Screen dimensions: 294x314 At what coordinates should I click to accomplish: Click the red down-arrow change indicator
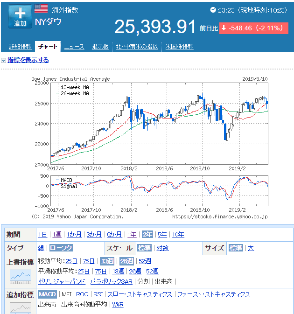224,28
